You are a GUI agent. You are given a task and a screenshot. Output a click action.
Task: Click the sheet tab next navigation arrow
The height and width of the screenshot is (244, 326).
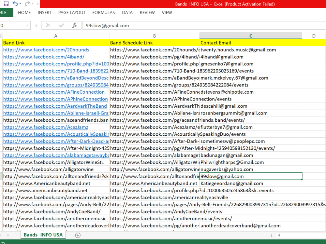pos(8,235)
